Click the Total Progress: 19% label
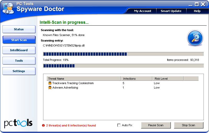 [x=56, y=60]
